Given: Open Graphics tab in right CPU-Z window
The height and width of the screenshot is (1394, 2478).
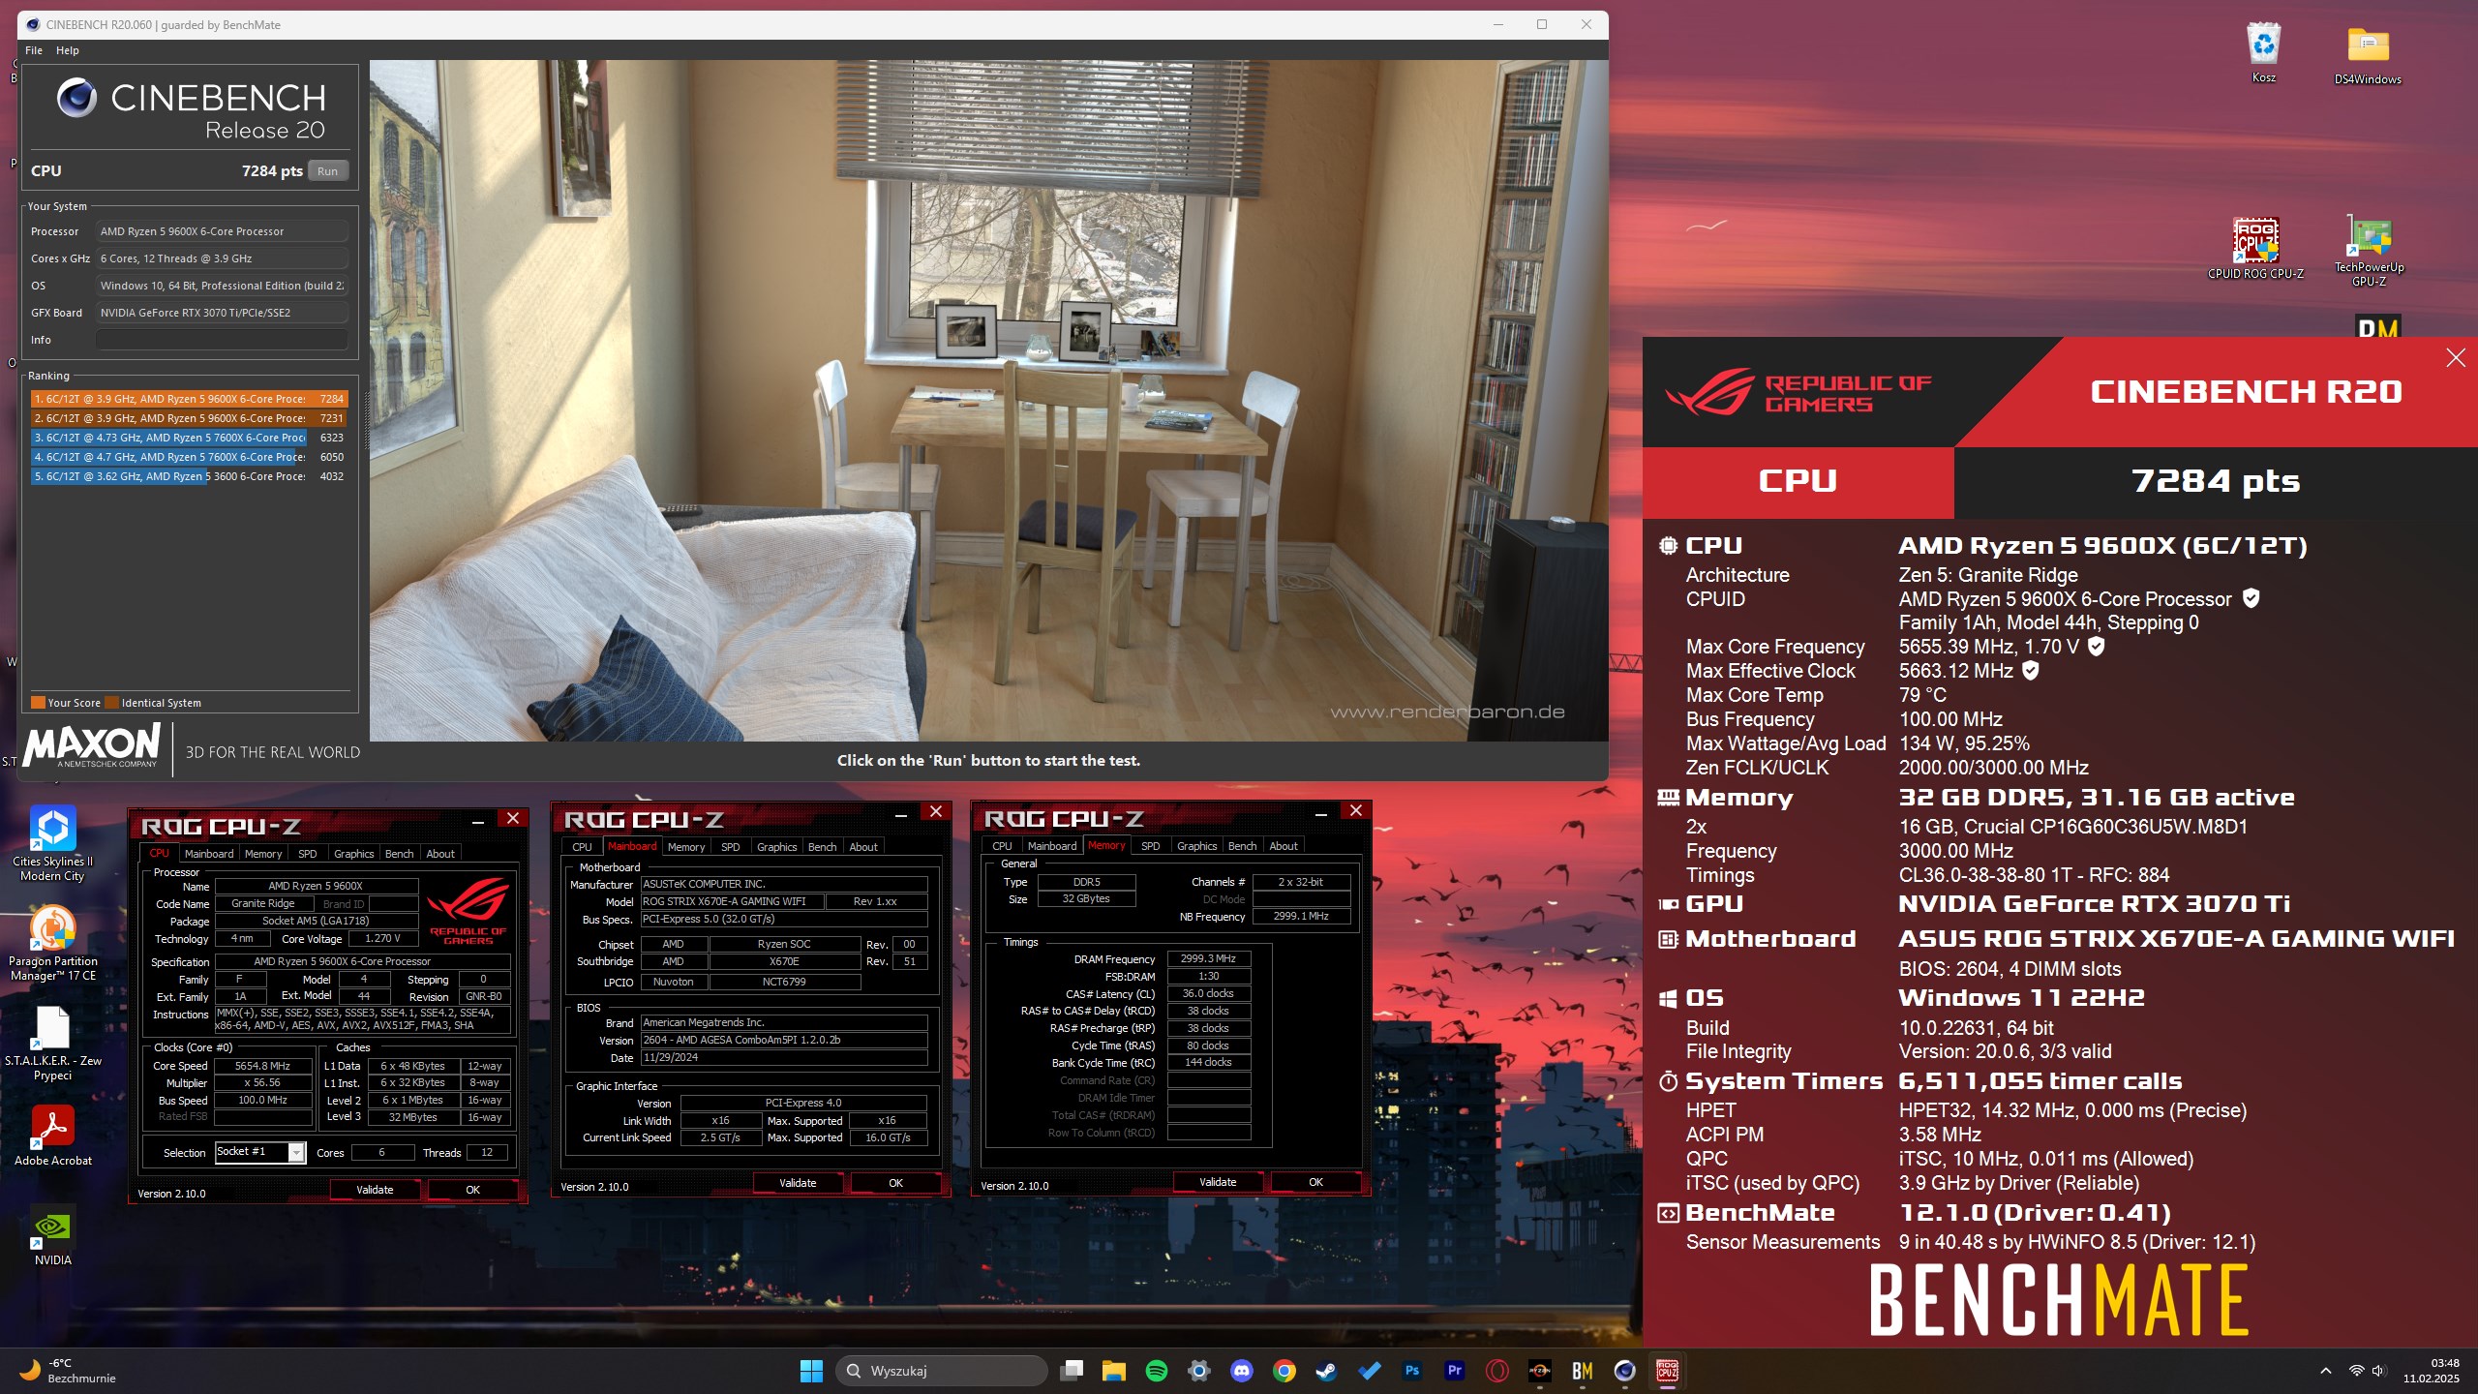Looking at the screenshot, I should point(1196,846).
